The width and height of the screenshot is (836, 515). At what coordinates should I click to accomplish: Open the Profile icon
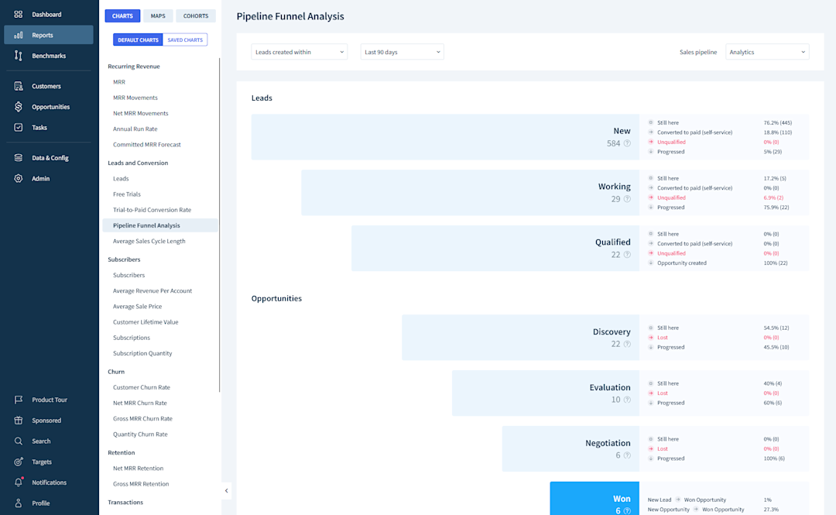pyautogui.click(x=18, y=503)
